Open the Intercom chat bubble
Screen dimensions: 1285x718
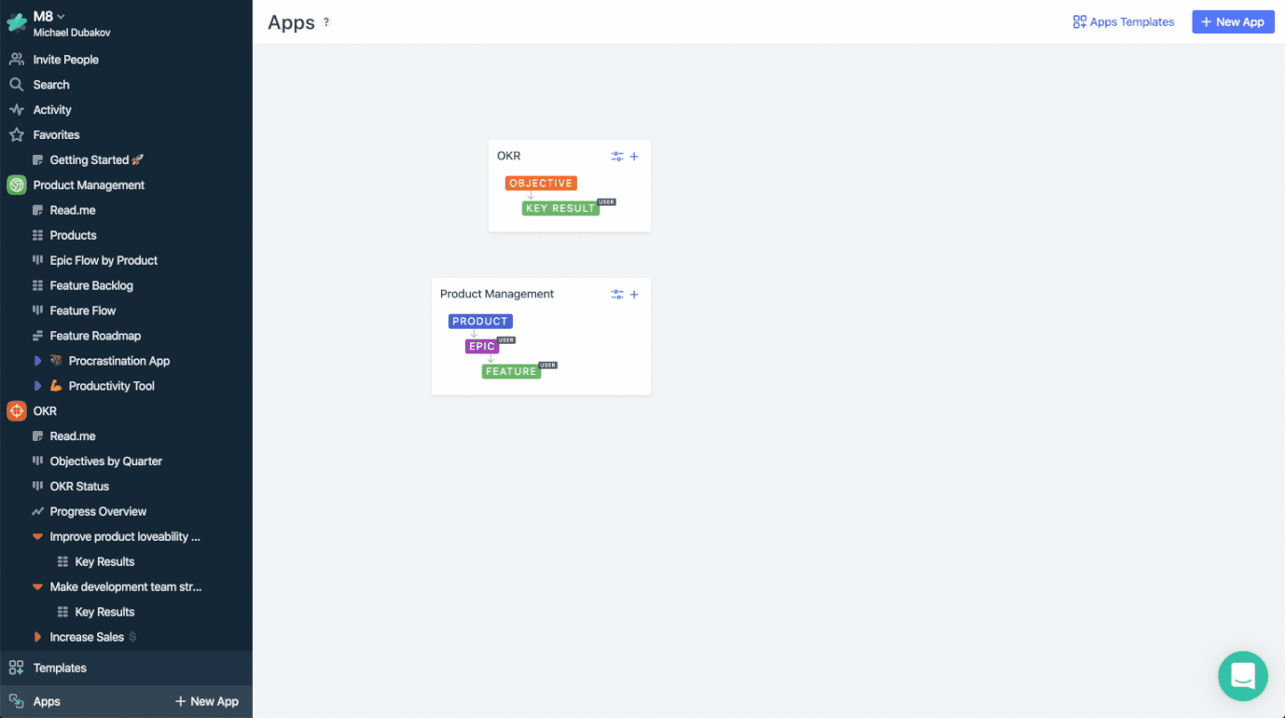tap(1242, 675)
